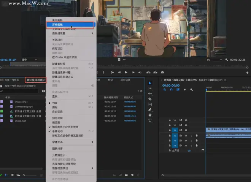Toggle V1 track output eye
Viewport: 251px width, 182px height.
[x=186, y=130]
